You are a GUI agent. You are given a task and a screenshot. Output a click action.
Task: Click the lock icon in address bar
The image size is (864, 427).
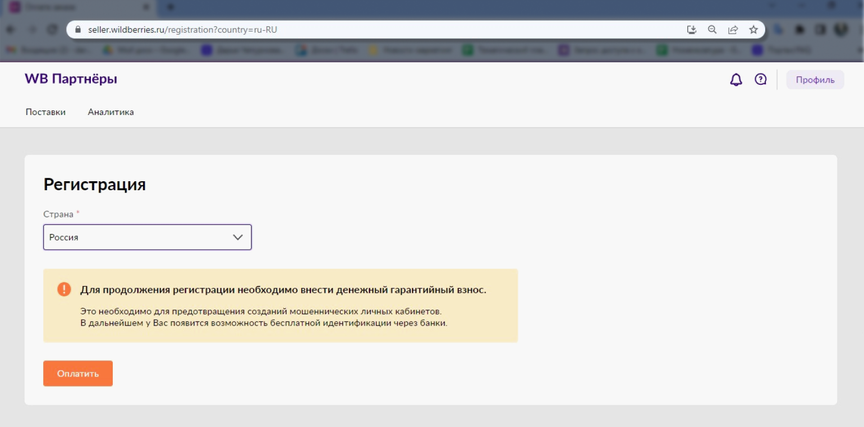pyautogui.click(x=79, y=30)
